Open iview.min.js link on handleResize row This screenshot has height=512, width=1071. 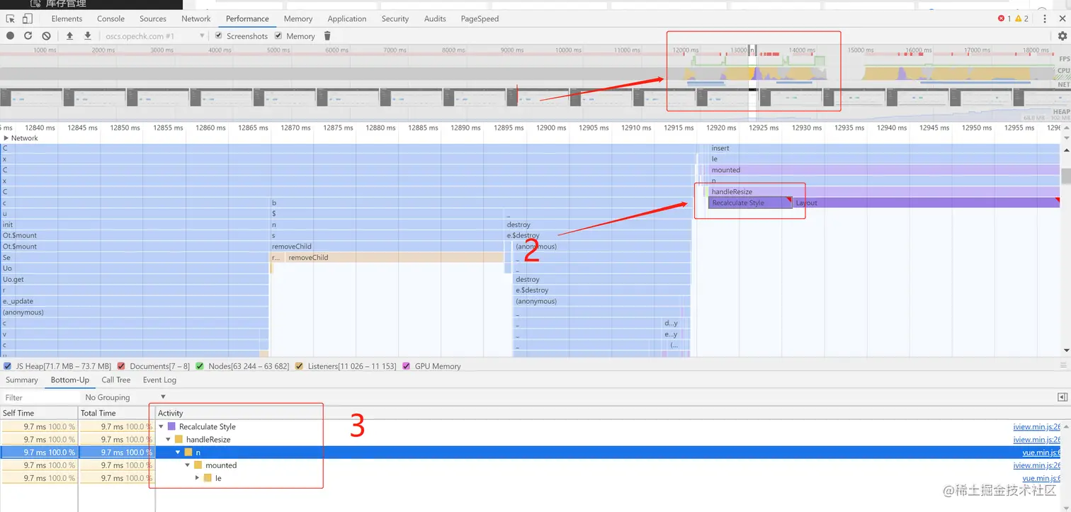click(1037, 440)
